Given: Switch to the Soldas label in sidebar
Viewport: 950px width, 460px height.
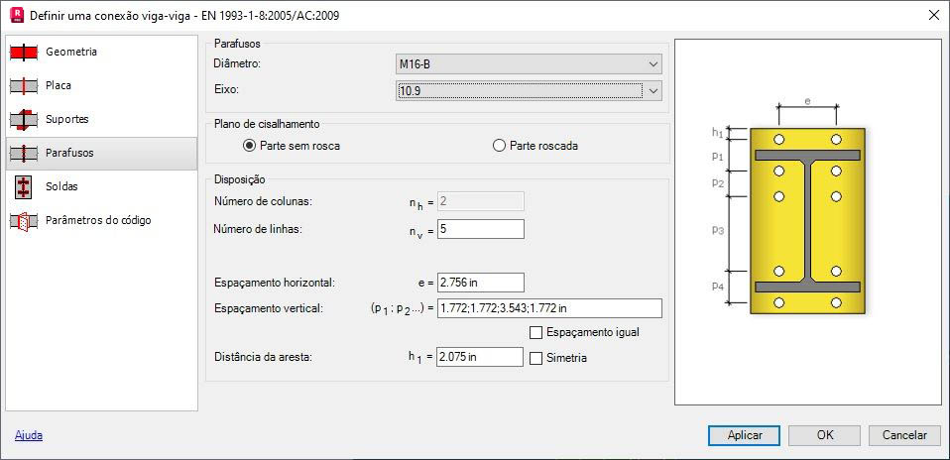Looking at the screenshot, I should 61,186.
